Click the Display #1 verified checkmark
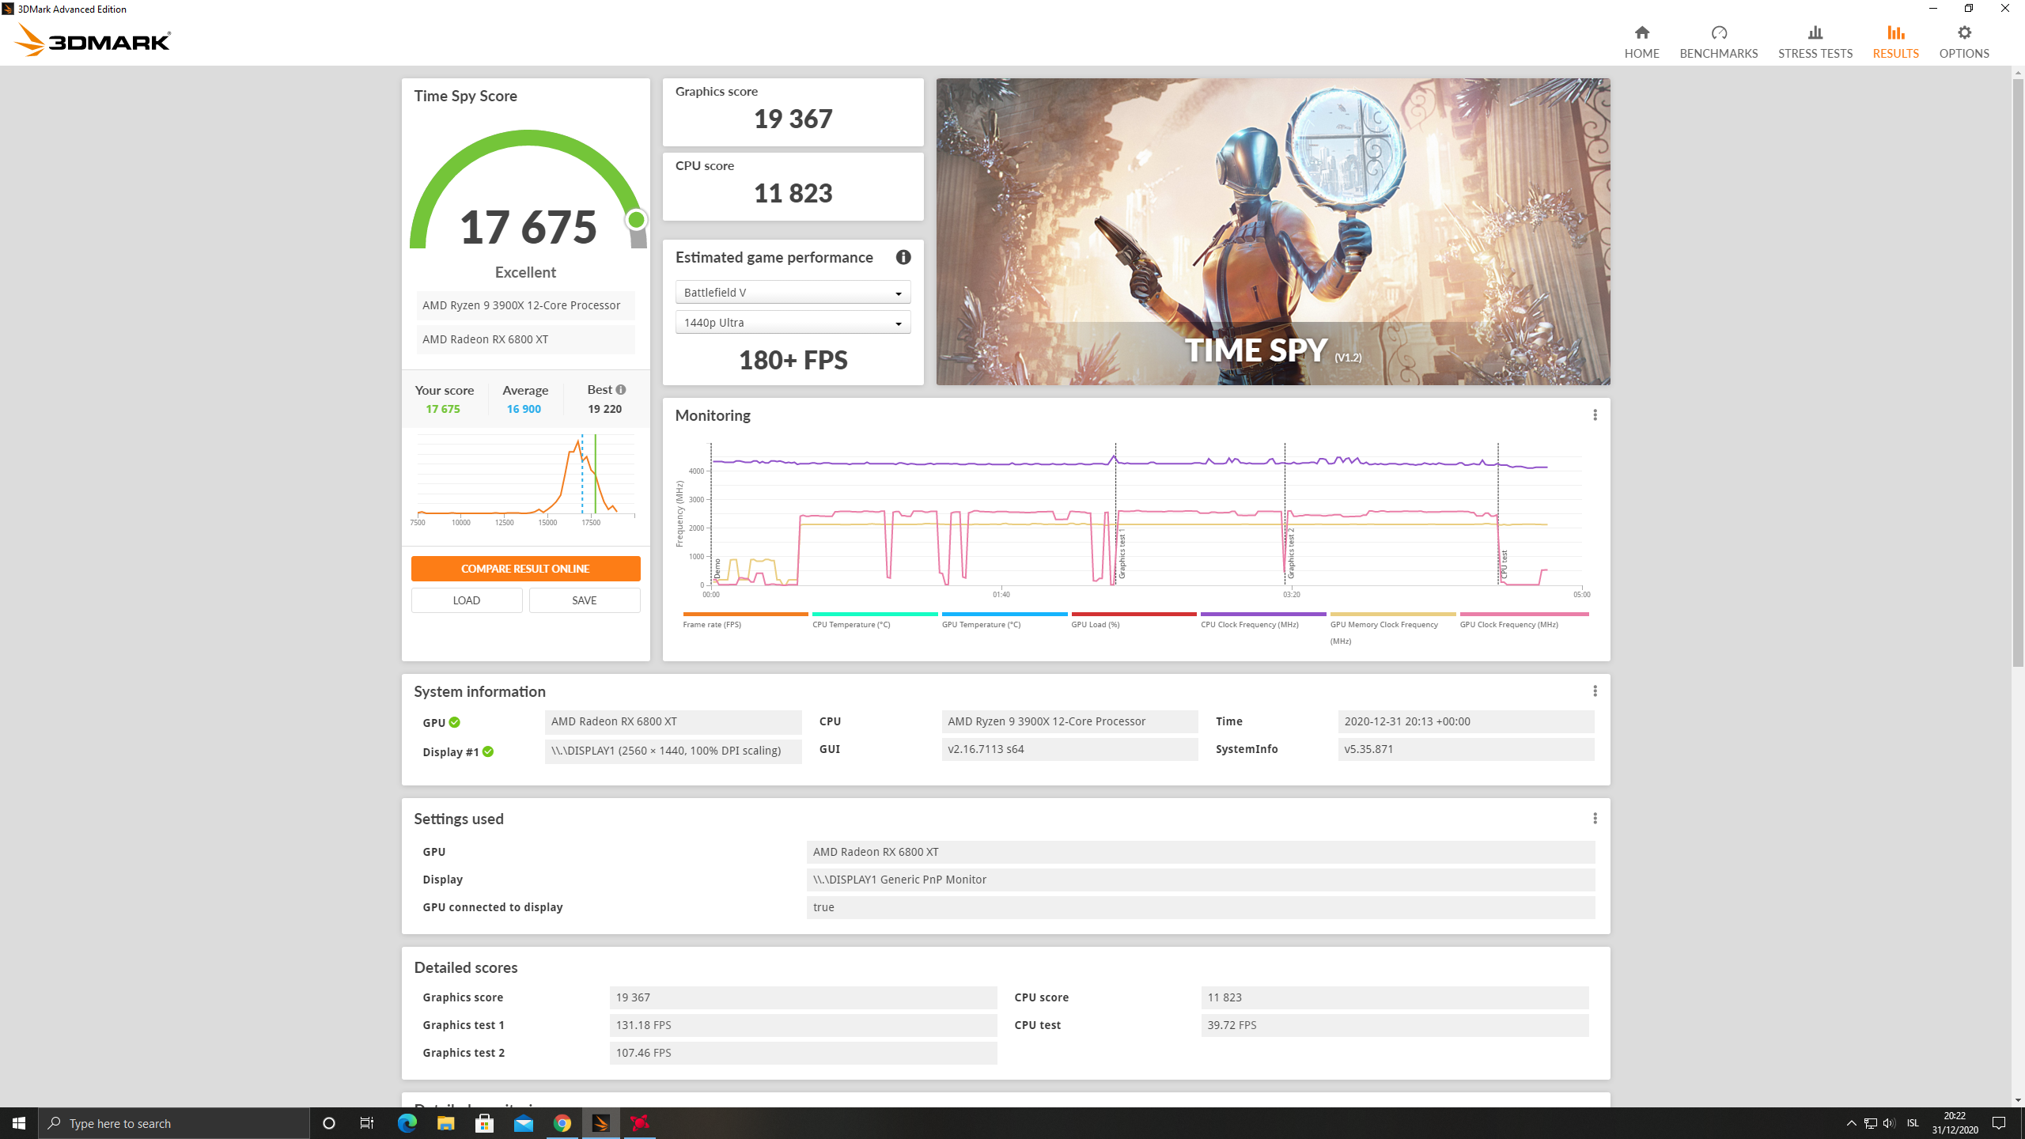The height and width of the screenshot is (1139, 2025). click(489, 751)
